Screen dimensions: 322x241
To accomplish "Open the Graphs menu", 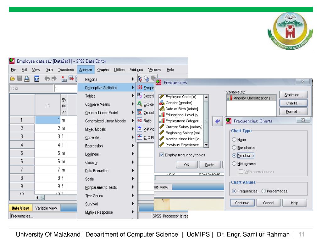I will pyautogui.click(x=103, y=70).
